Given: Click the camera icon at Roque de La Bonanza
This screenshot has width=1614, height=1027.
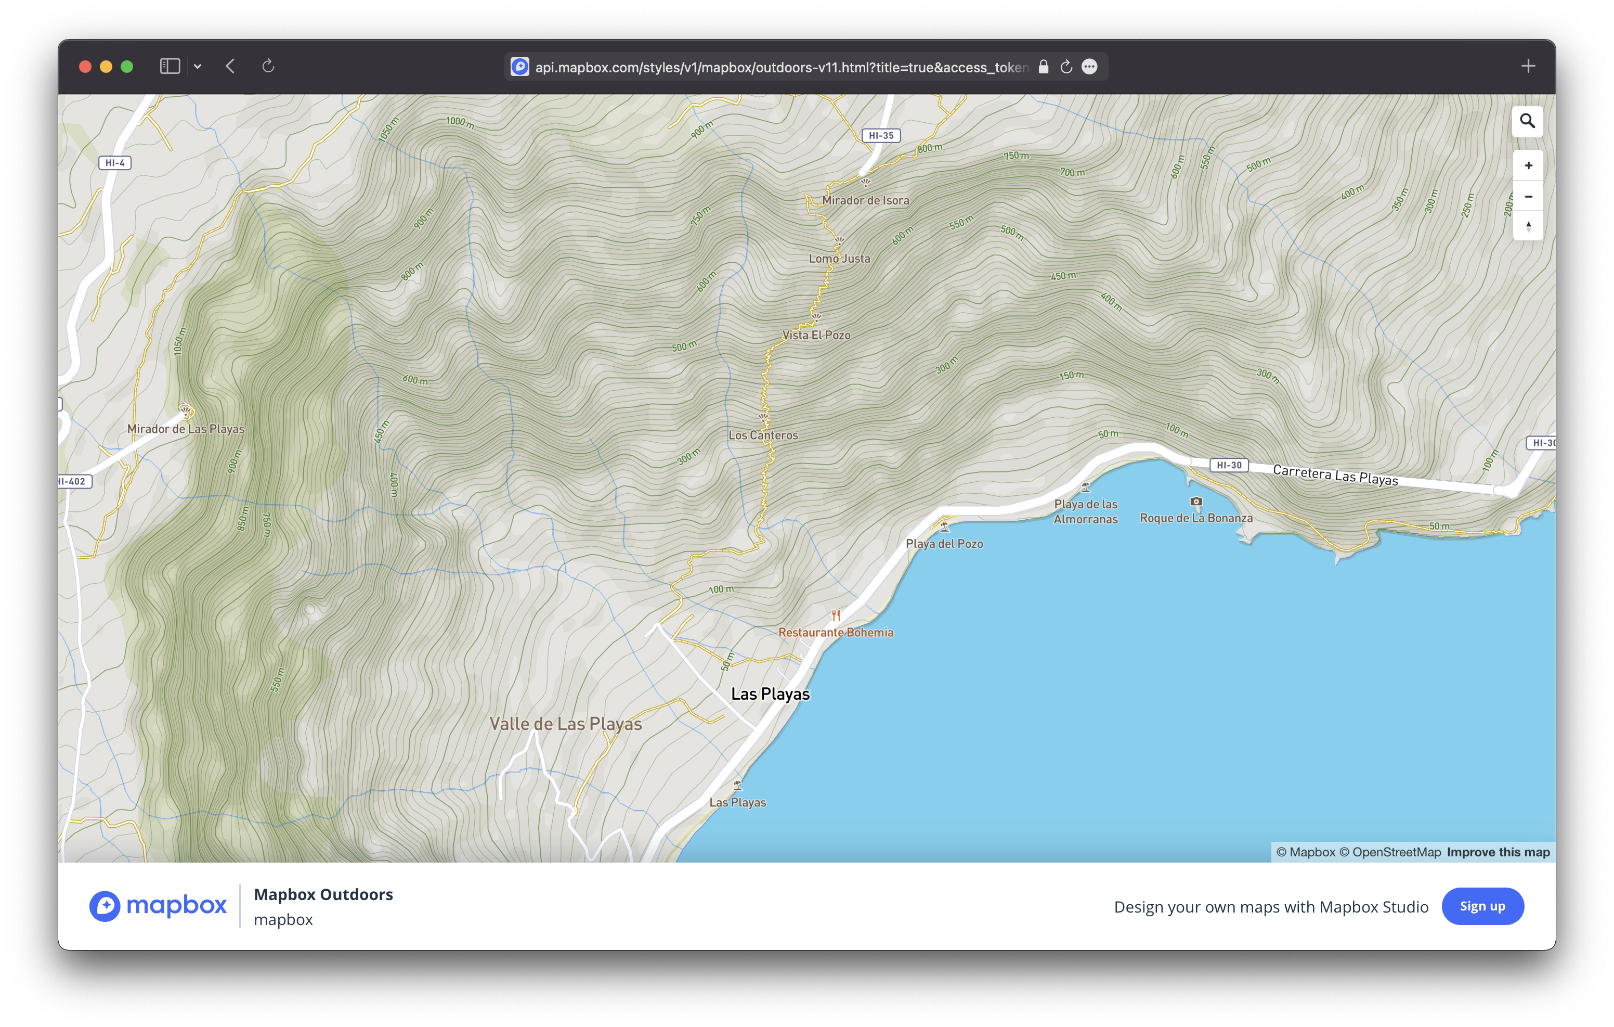Looking at the screenshot, I should click(1196, 500).
